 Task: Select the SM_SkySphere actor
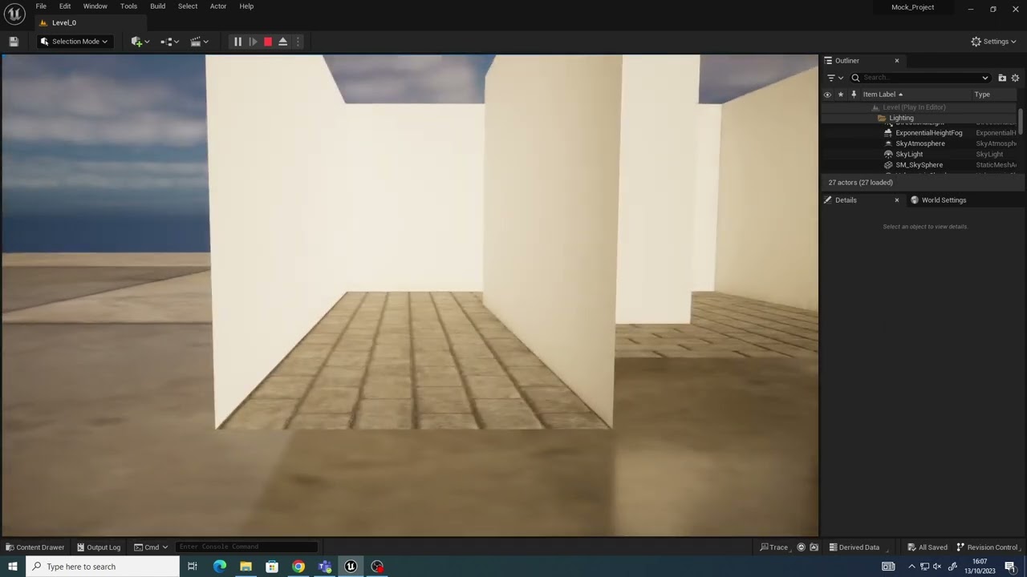919,165
